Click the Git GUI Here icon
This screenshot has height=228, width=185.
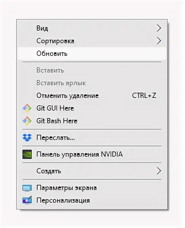(x=27, y=108)
